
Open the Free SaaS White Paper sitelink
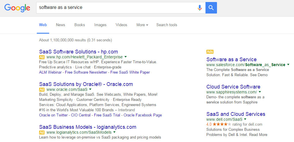pos(130,72)
